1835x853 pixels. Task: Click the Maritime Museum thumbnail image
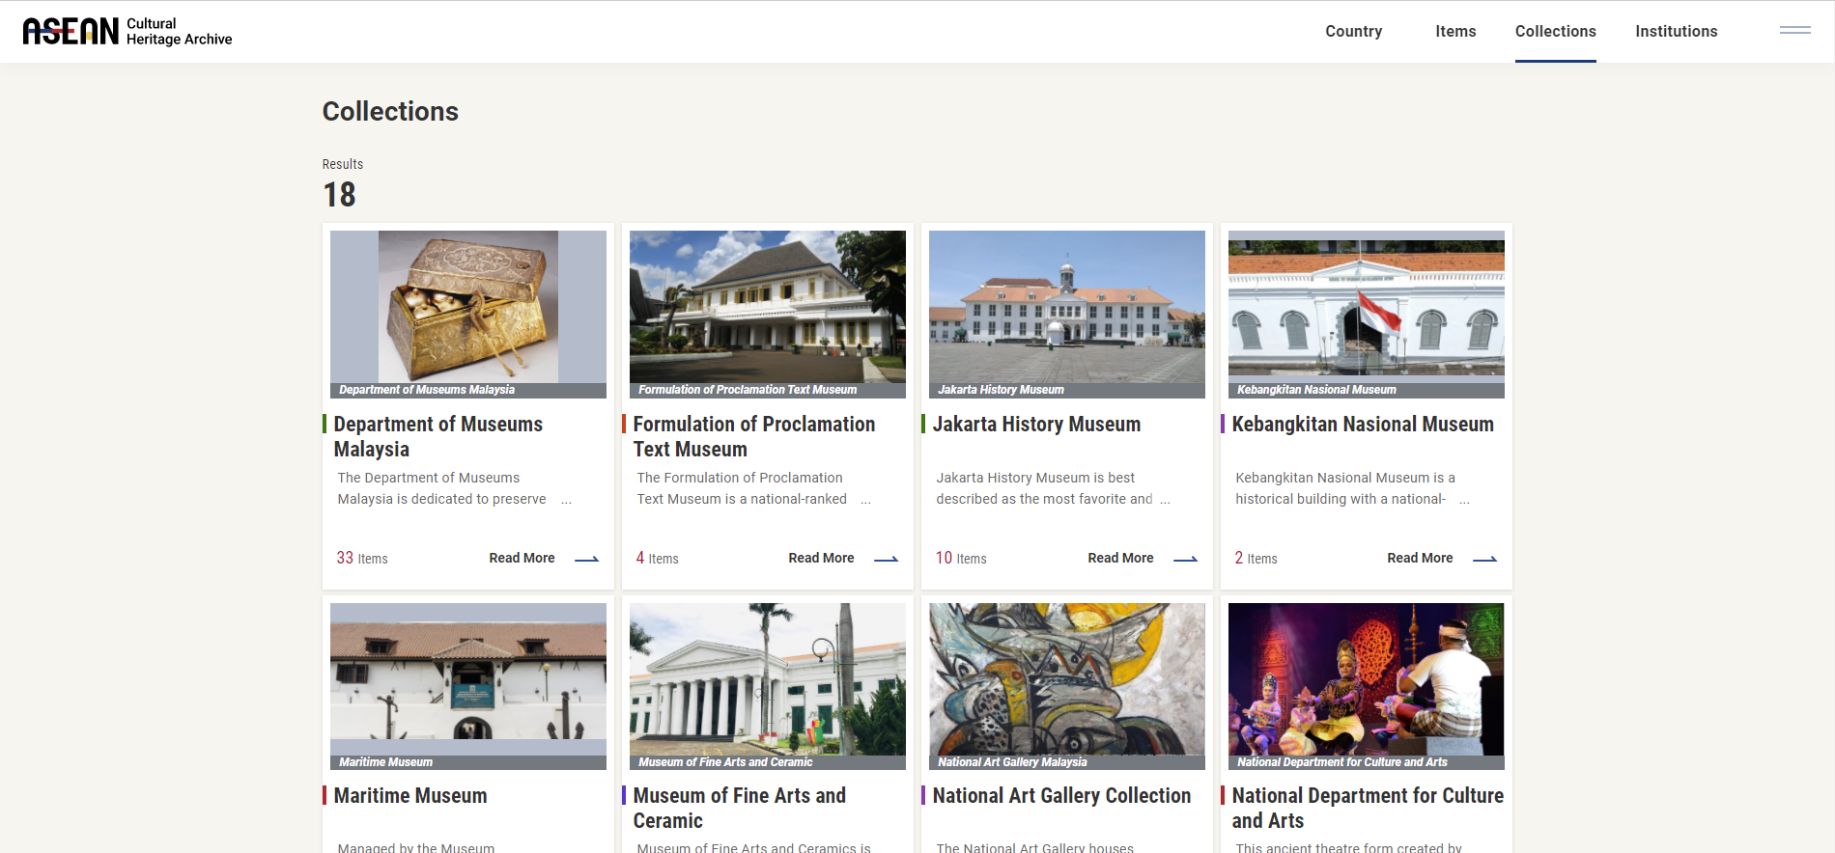(x=468, y=679)
